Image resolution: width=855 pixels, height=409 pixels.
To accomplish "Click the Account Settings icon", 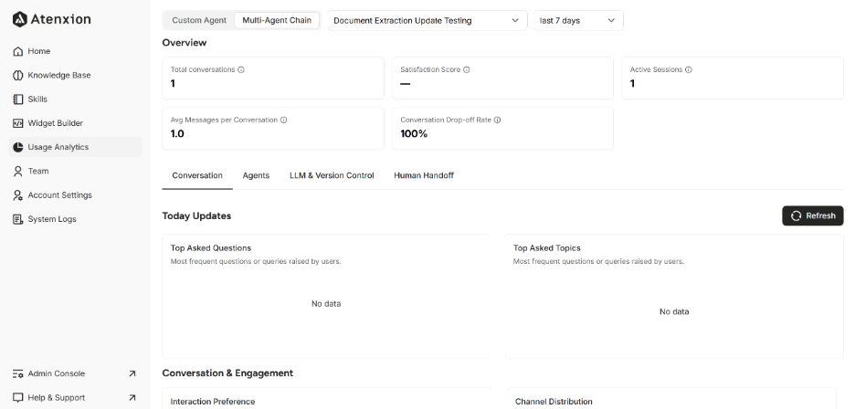I will (x=17, y=195).
